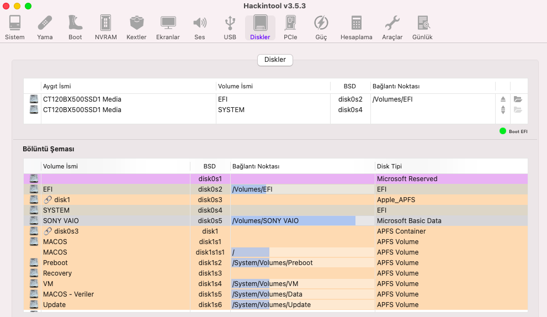Open the PCIe section
The width and height of the screenshot is (547, 317).
(x=290, y=28)
